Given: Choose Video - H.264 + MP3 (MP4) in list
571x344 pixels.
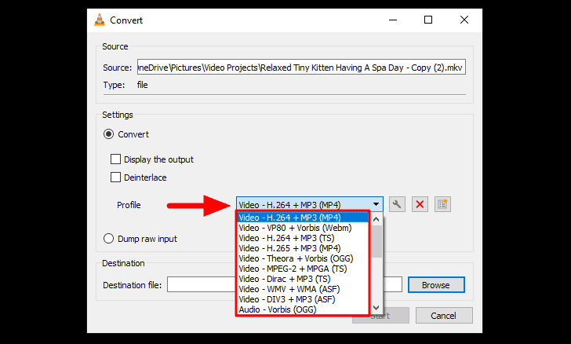Looking at the screenshot, I should click(x=303, y=218).
